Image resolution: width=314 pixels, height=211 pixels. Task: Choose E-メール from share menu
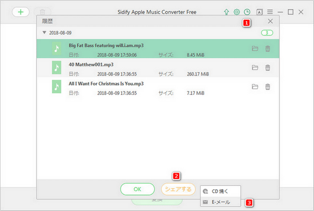pos(220,202)
